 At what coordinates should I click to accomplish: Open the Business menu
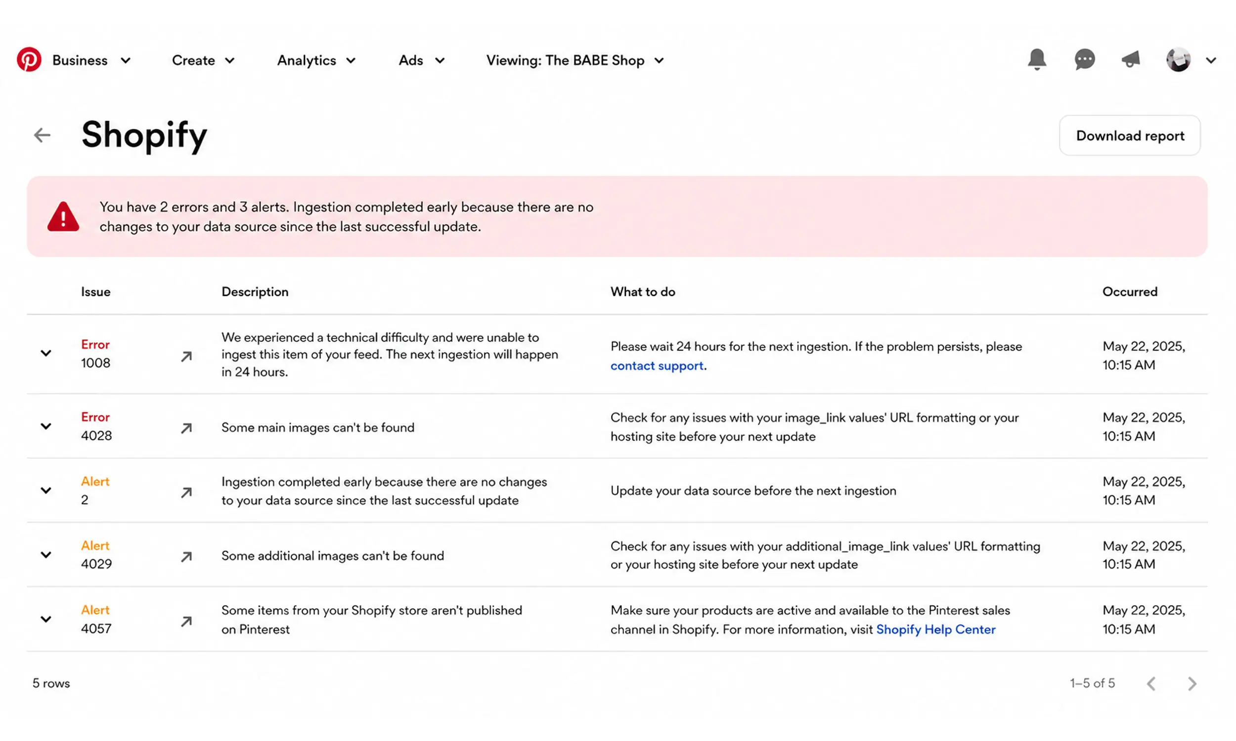91,60
